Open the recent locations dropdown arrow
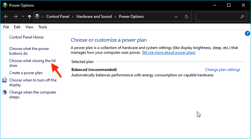This screenshot has height=139, width=251. pyautogui.click(x=23, y=17)
